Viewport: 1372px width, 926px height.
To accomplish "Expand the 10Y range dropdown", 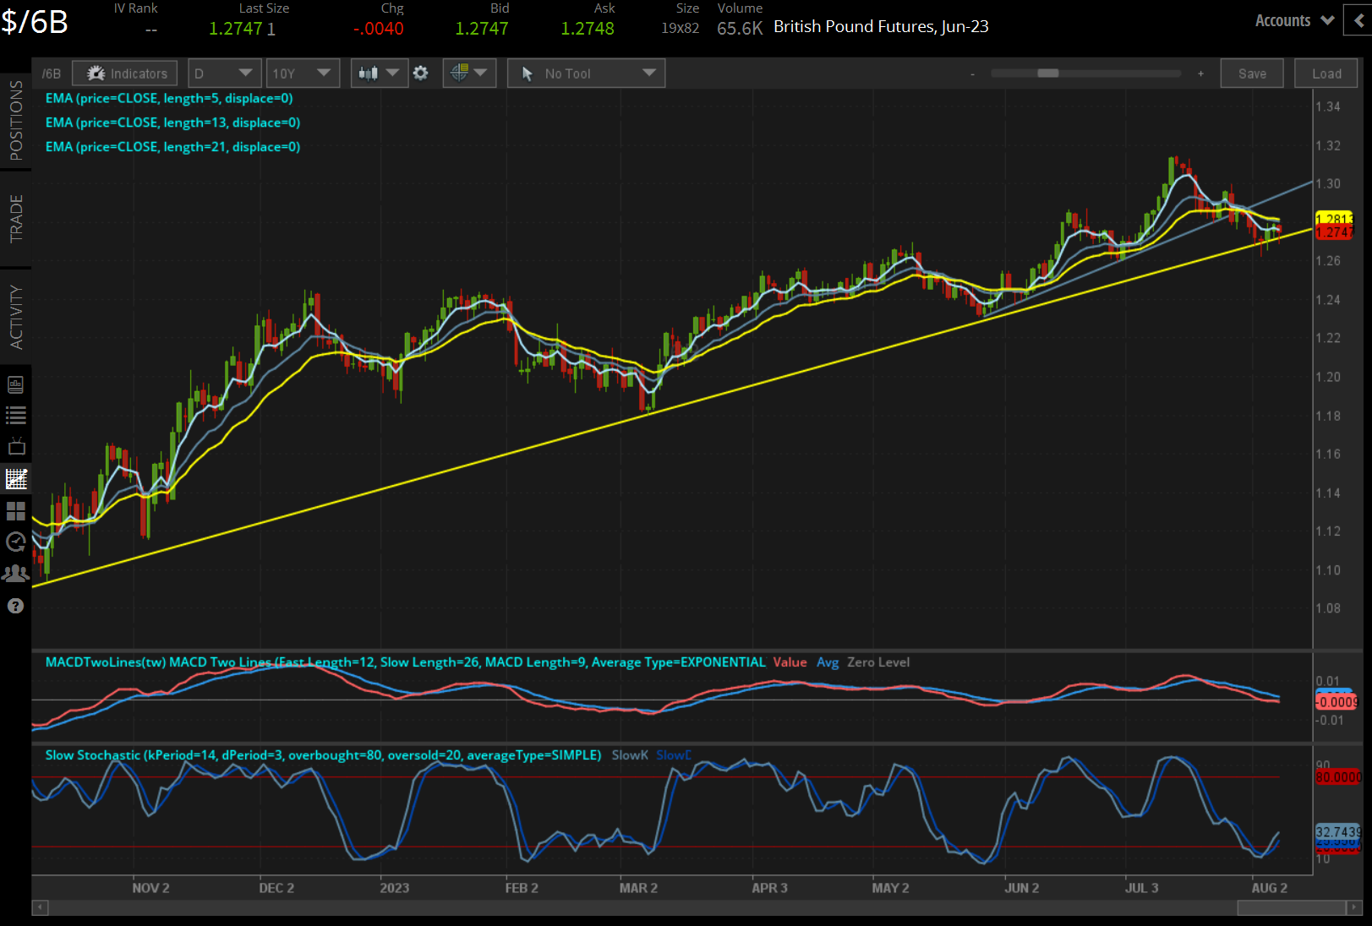I will (303, 73).
